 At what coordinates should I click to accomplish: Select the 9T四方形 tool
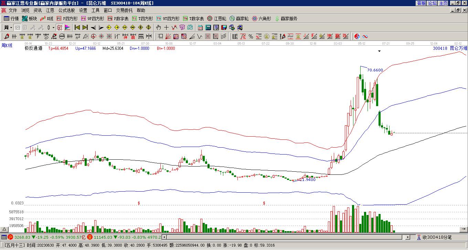click(x=168, y=19)
